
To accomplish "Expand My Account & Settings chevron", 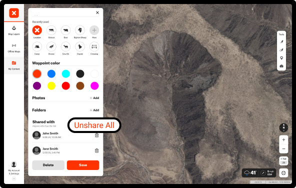I will coord(14,179).
